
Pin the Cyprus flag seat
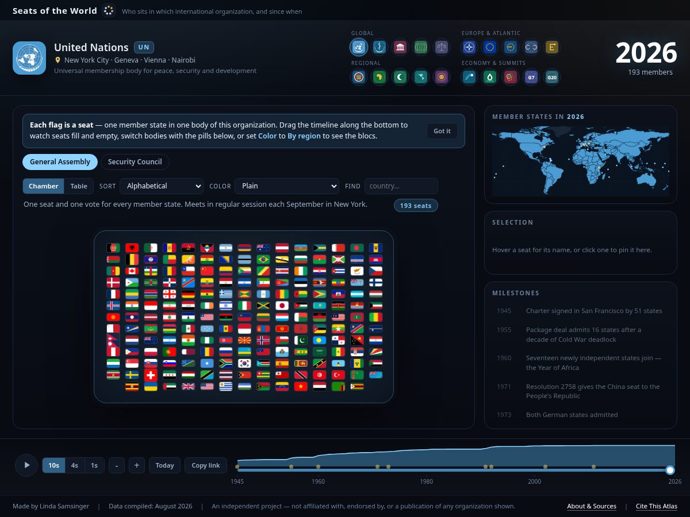(357, 271)
